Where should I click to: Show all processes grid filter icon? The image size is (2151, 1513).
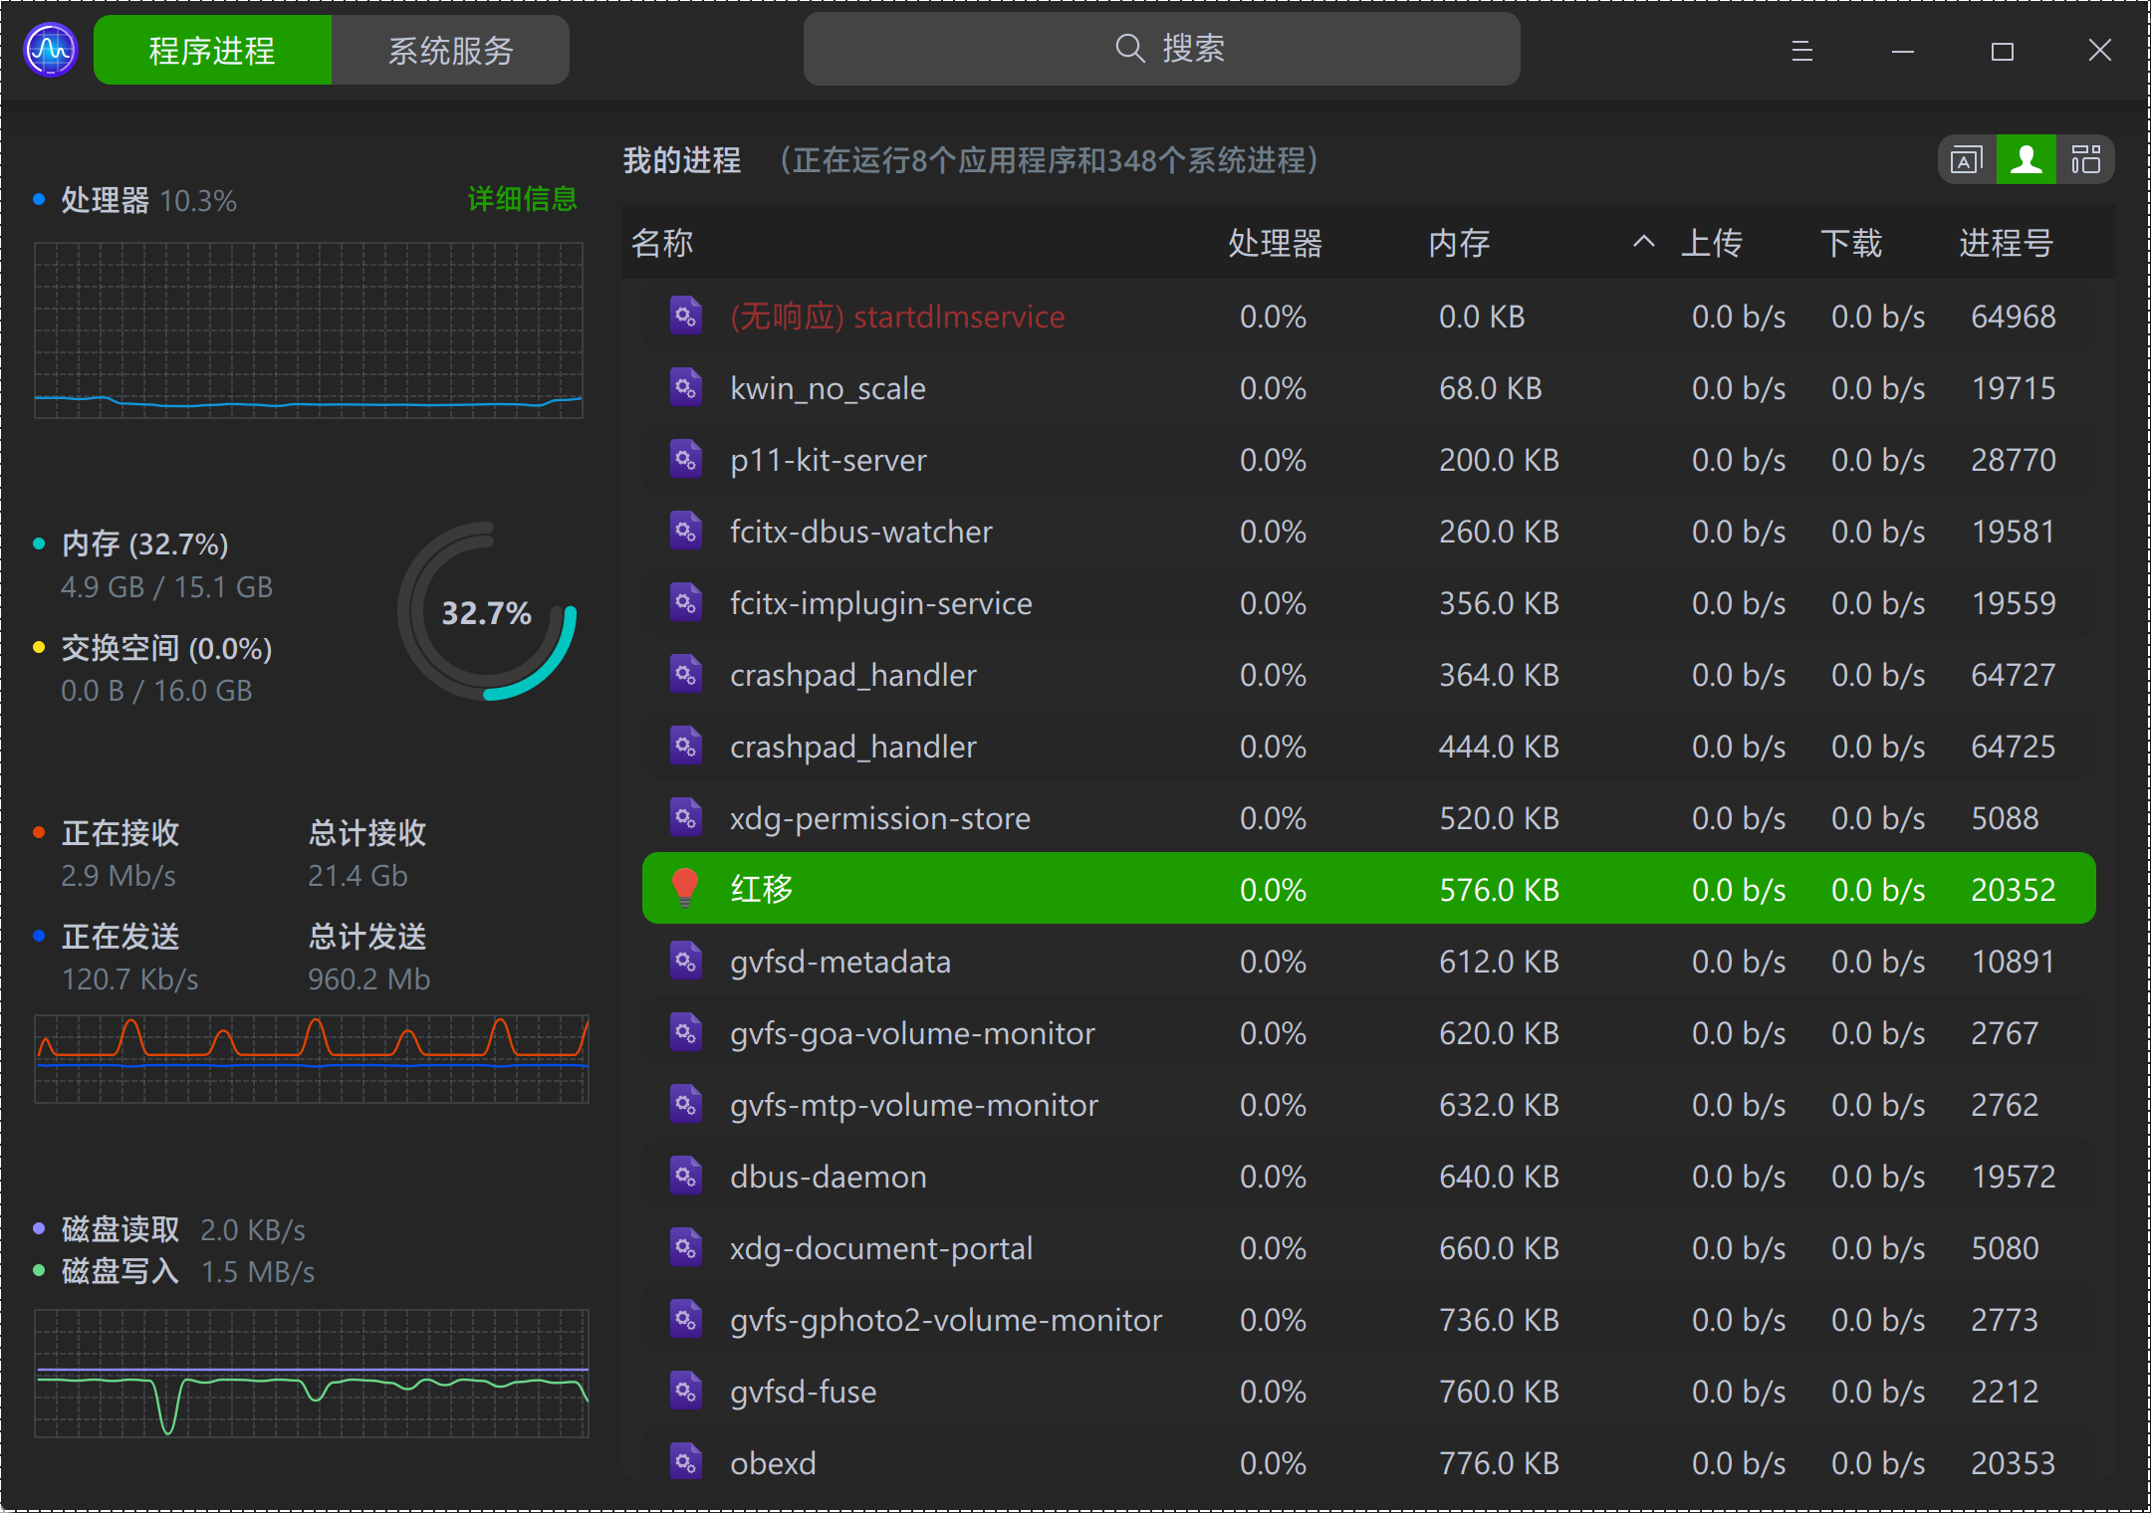coord(2085,159)
